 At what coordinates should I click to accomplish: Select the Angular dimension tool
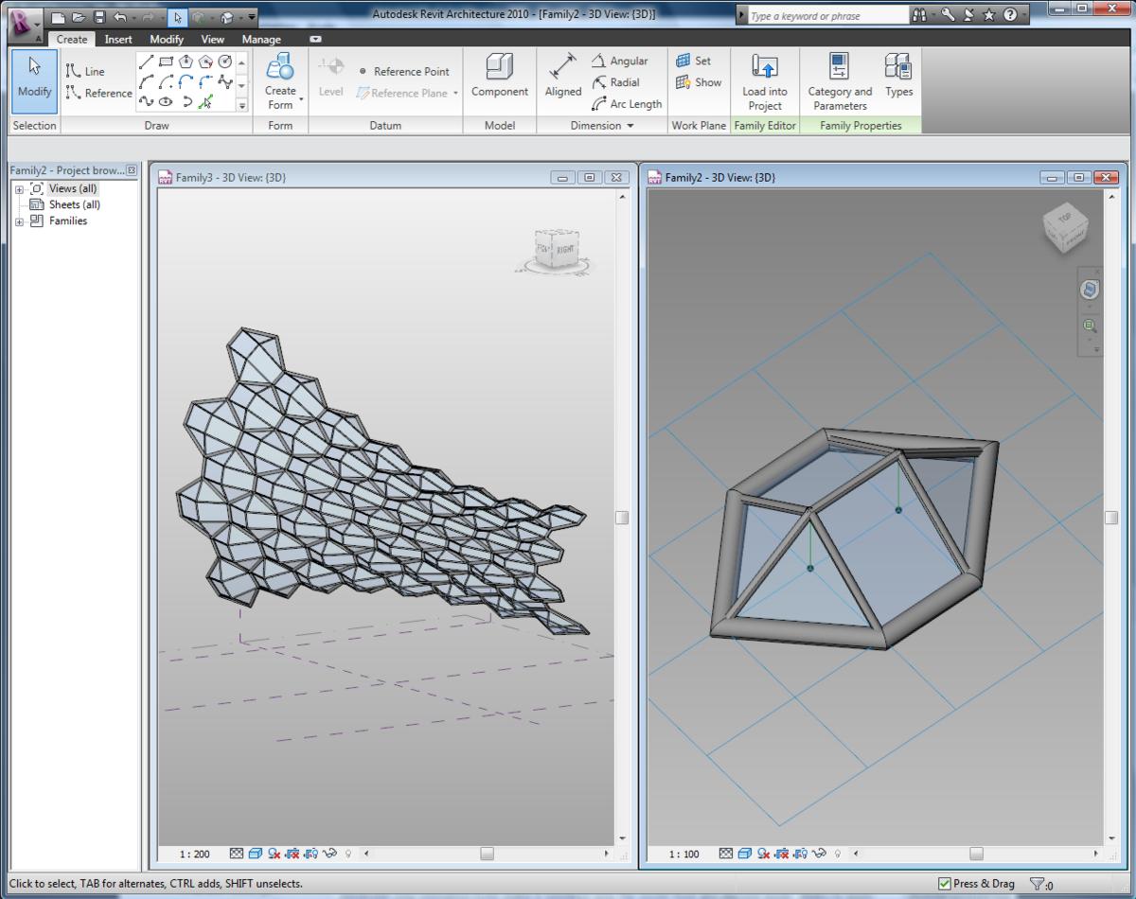(620, 61)
